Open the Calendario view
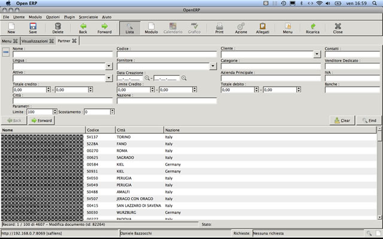 coord(173,28)
